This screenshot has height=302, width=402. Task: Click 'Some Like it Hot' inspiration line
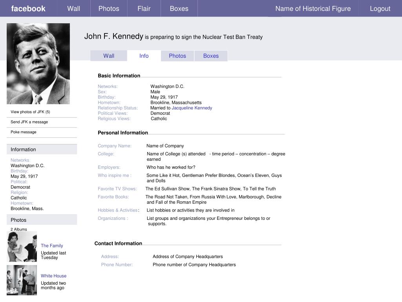pyautogui.click(x=214, y=178)
